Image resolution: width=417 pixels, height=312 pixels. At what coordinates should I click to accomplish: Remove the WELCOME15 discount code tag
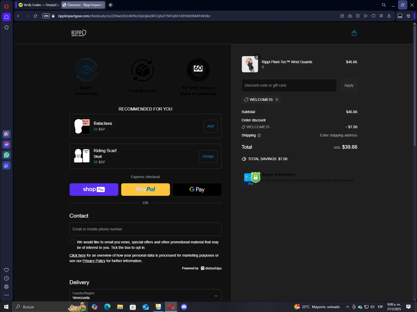point(277,100)
